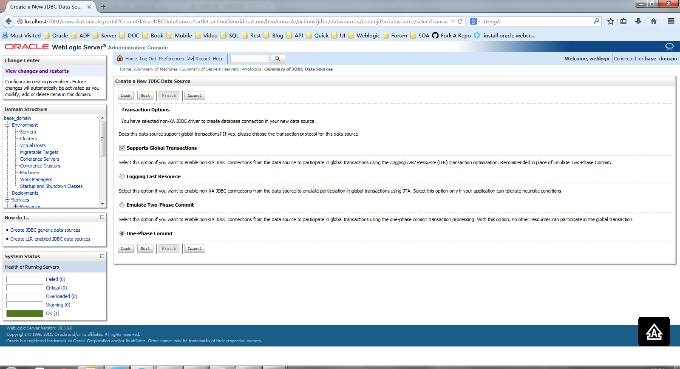Viewport: 680px width, 369px height.
Task: Click the Record icon in console toolbar
Action: coord(190,59)
